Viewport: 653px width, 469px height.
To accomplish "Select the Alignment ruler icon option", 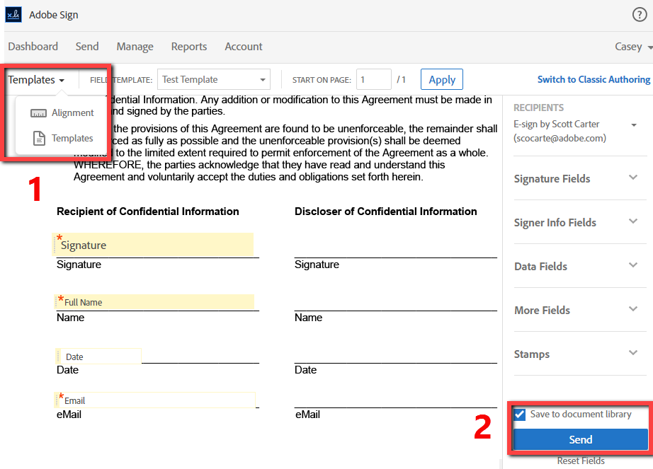I will point(38,113).
